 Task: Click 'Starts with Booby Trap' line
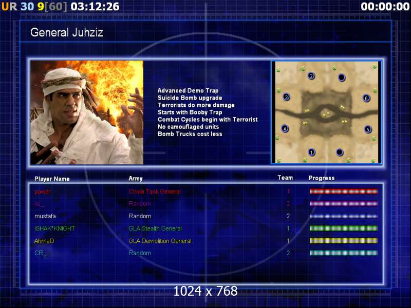click(x=190, y=112)
